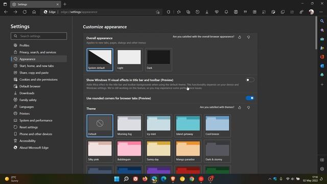Choose the Sunny day theme

point(159,151)
